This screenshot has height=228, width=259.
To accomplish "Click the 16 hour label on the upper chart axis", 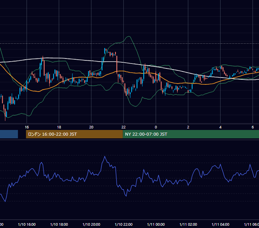I will tap(27, 127).
